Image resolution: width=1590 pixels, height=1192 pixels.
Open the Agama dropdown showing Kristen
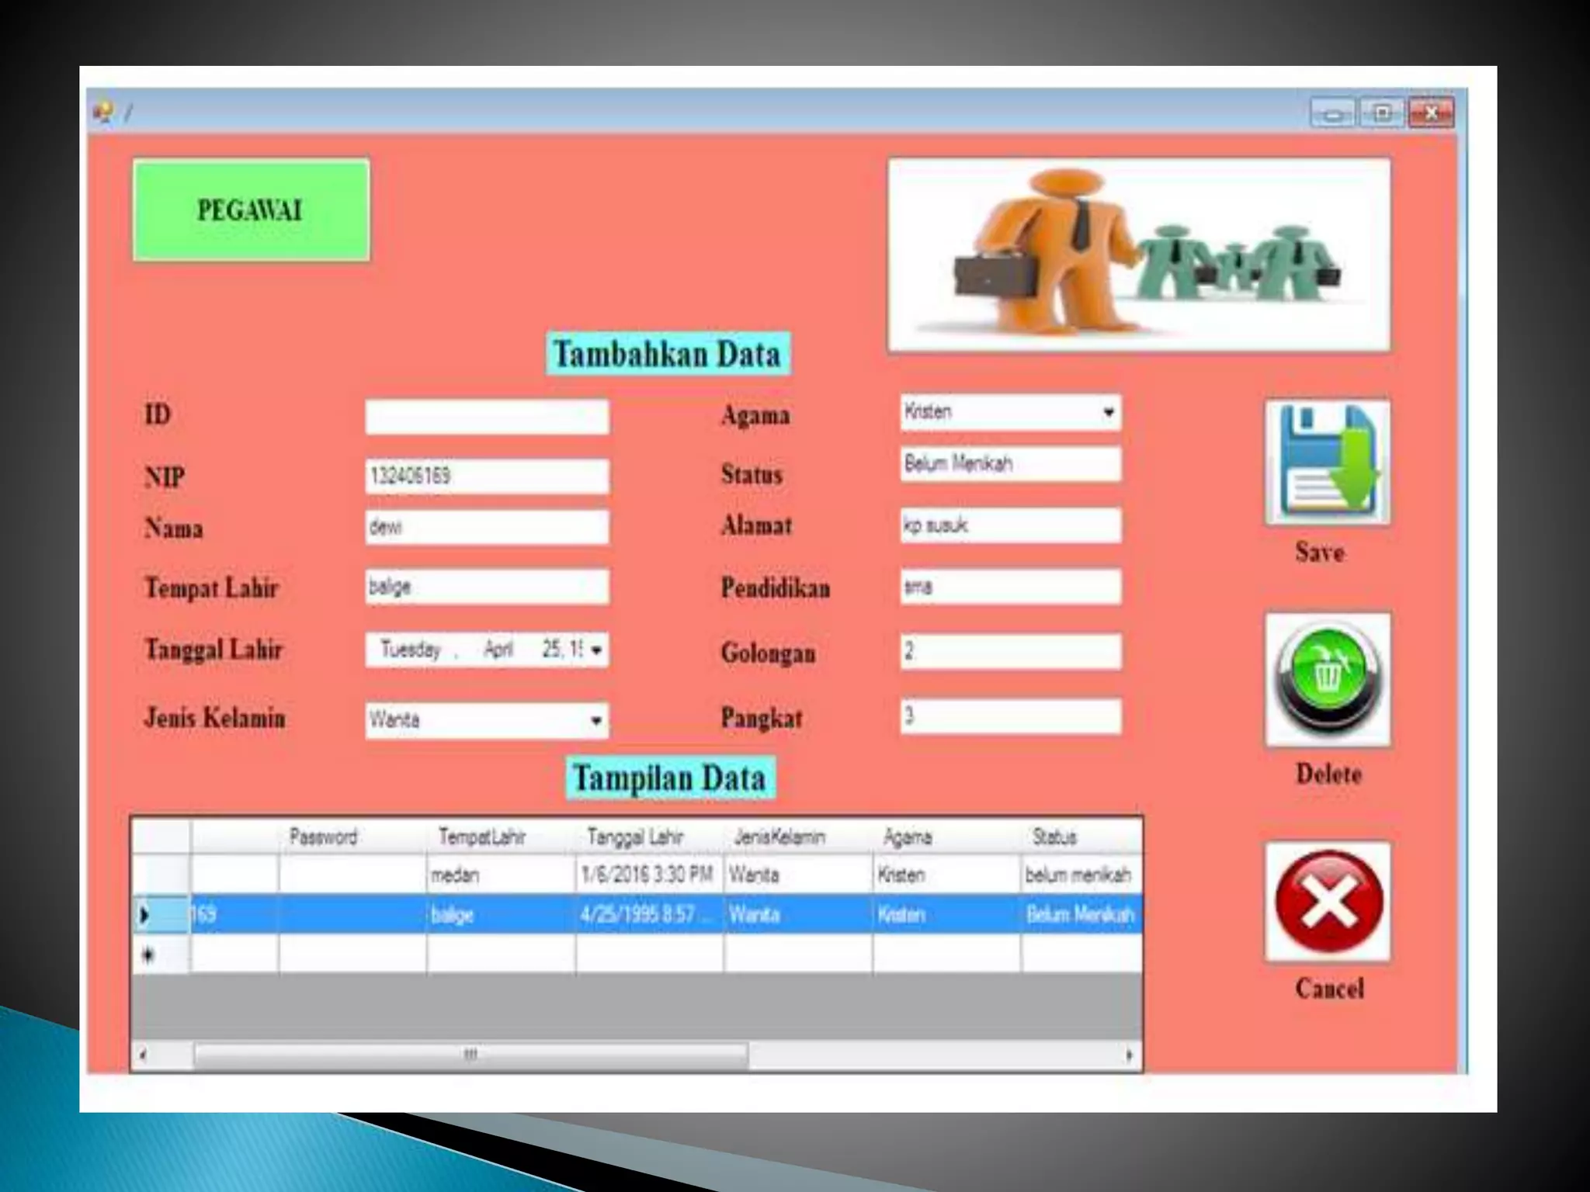click(x=1108, y=412)
